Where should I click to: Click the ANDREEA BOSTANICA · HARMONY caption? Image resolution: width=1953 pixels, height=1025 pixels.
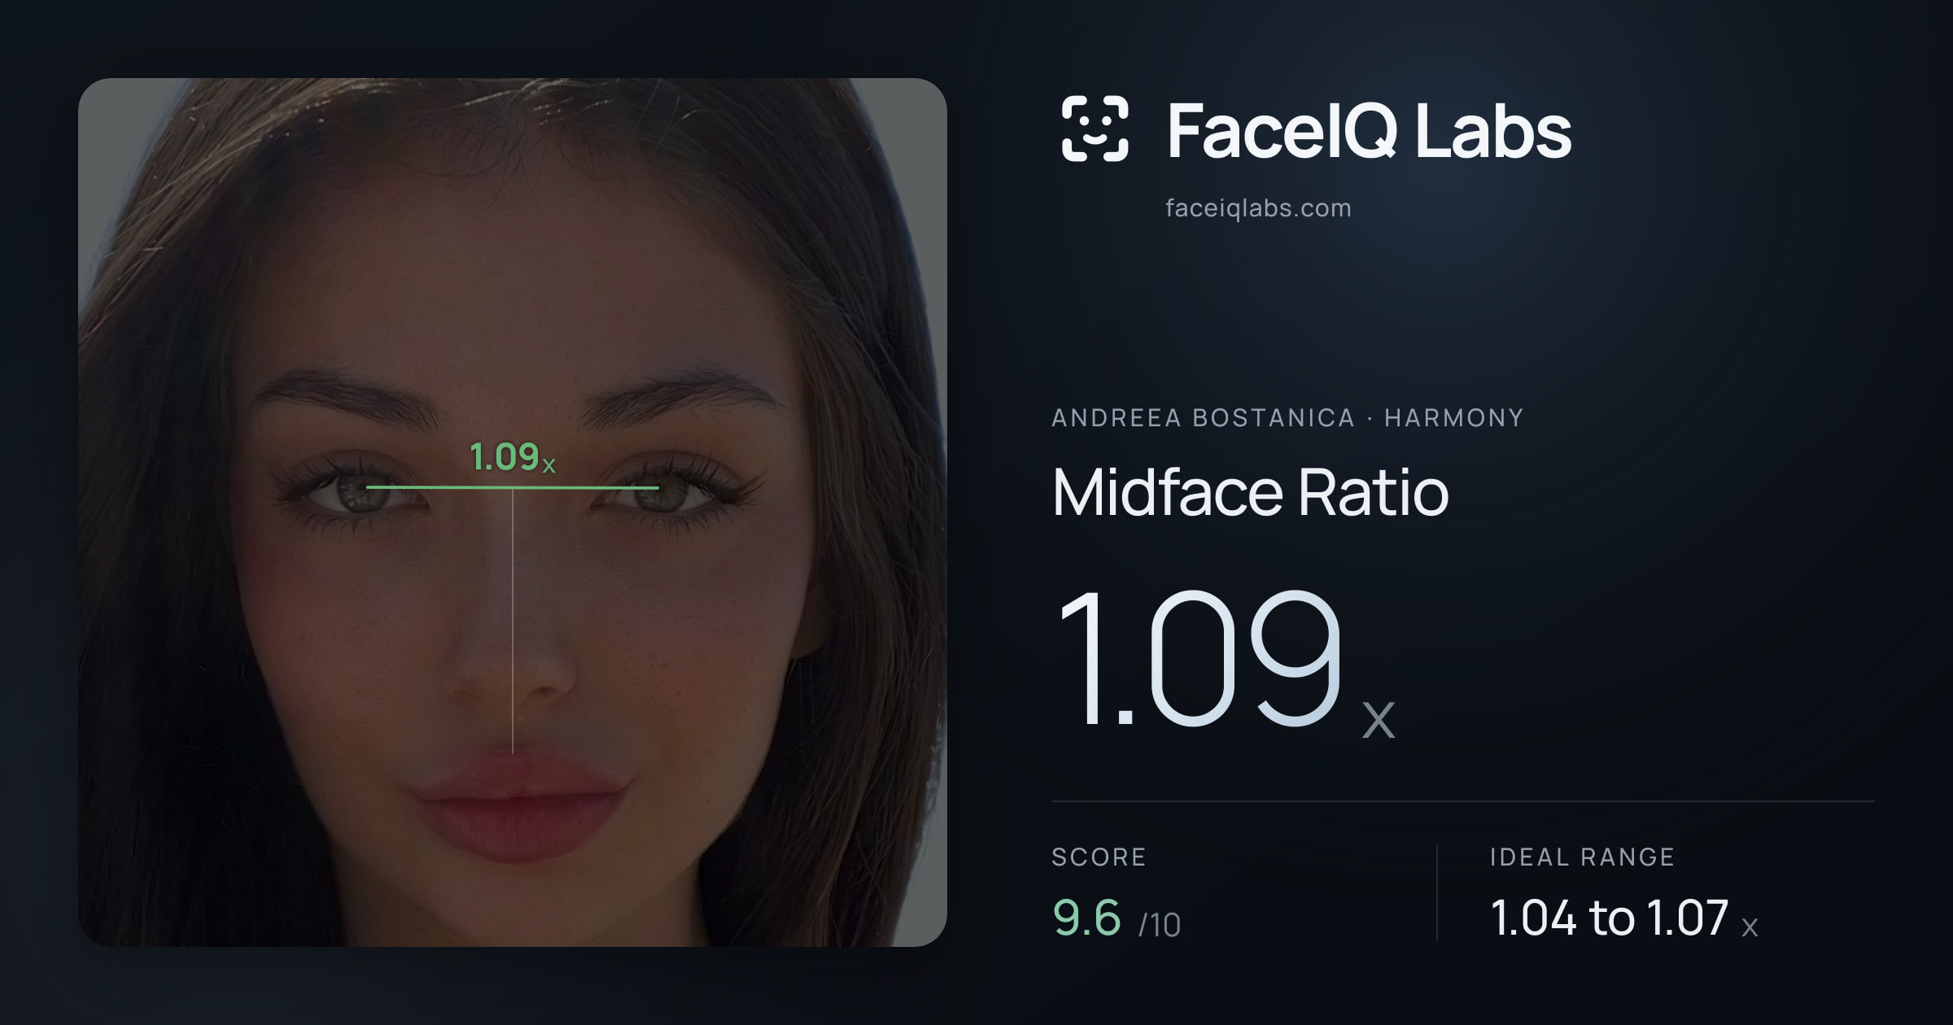[x=1287, y=418]
